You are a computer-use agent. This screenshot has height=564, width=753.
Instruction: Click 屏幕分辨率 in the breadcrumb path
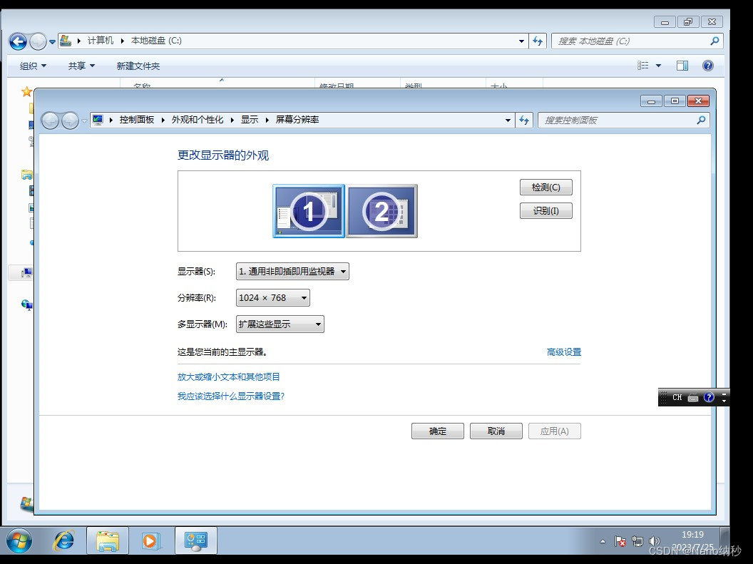[297, 120]
